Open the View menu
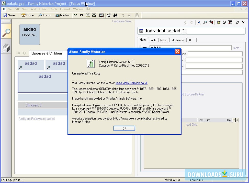This screenshot has height=183, width=249. coord(25,9)
